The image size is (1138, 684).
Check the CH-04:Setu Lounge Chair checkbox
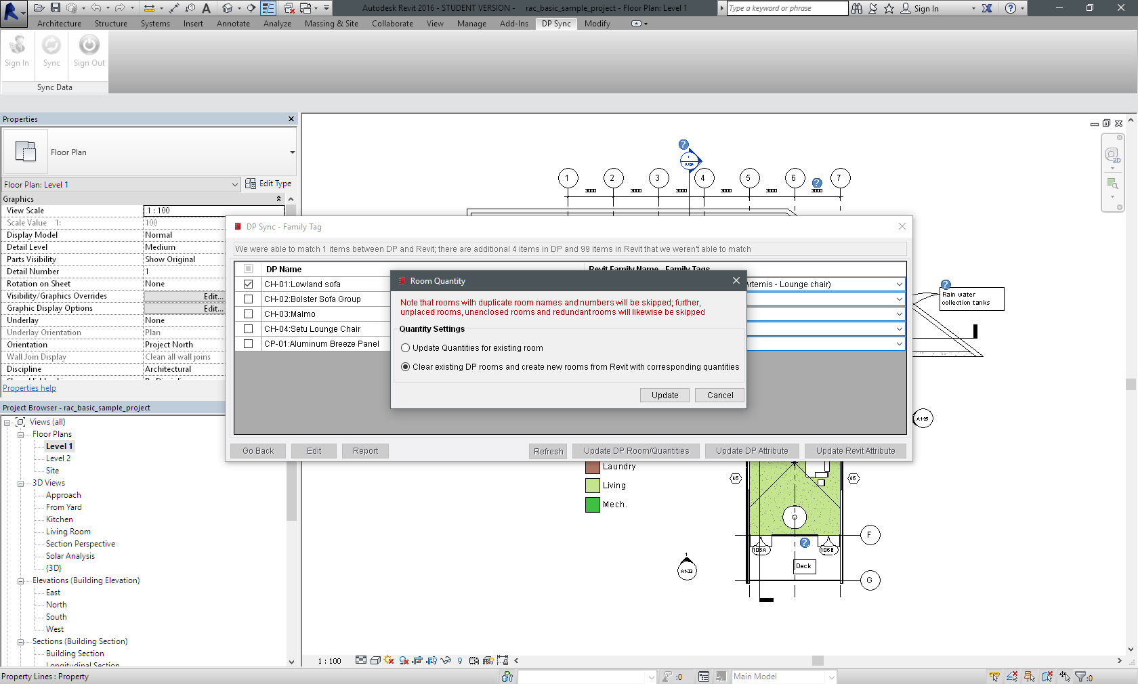coord(248,329)
